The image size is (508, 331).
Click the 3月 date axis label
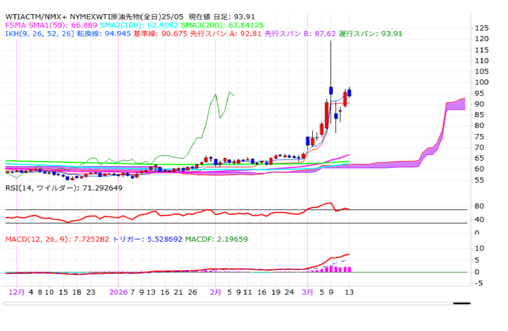point(307,292)
